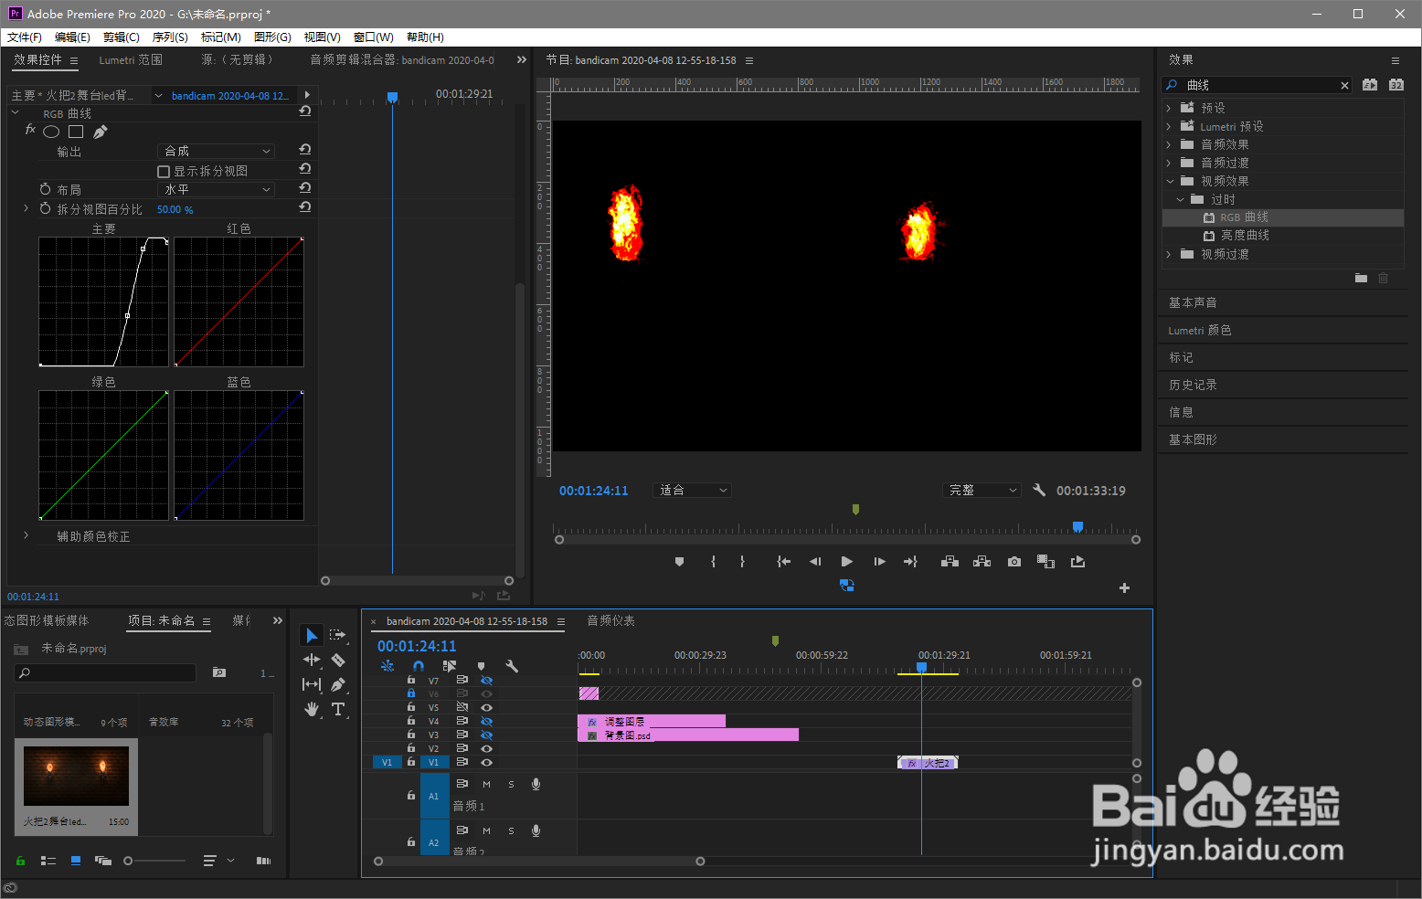1422x899 pixels.
Task: Toggle lock on track V3
Action: pos(411,735)
